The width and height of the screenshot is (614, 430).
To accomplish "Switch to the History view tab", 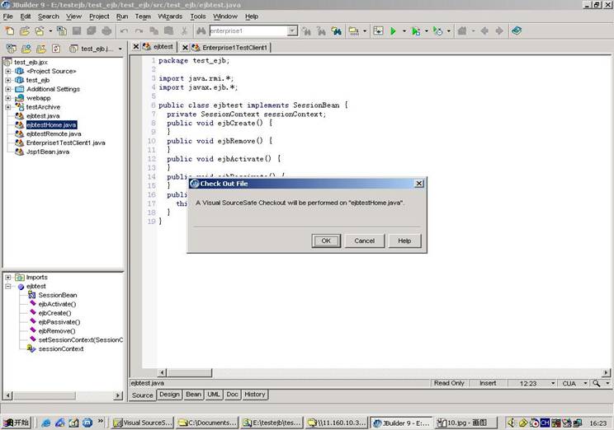I will 255,395.
